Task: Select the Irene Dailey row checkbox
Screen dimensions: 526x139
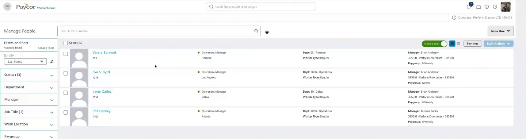Action: (66, 93)
